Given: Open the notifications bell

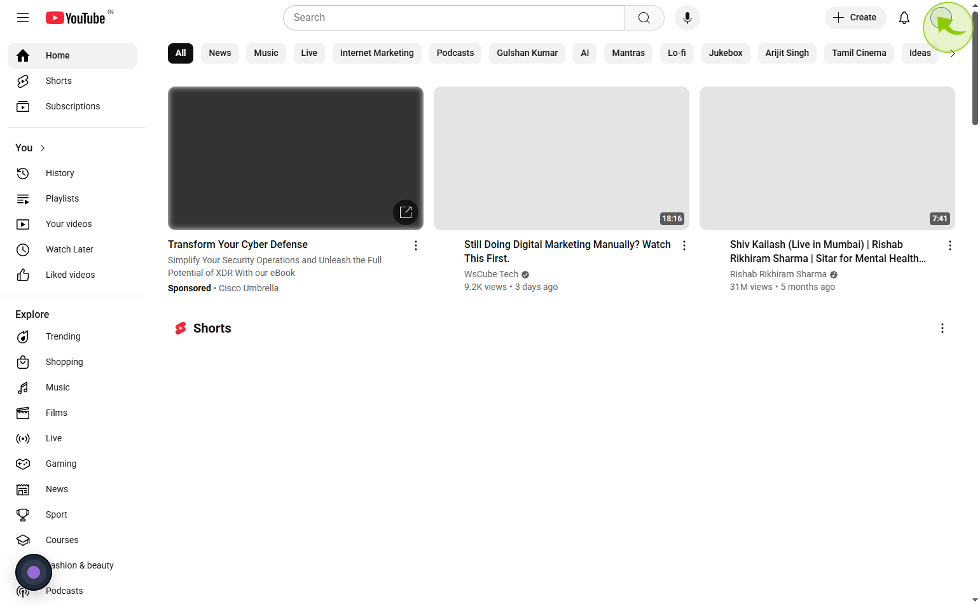Looking at the screenshot, I should coord(904,18).
